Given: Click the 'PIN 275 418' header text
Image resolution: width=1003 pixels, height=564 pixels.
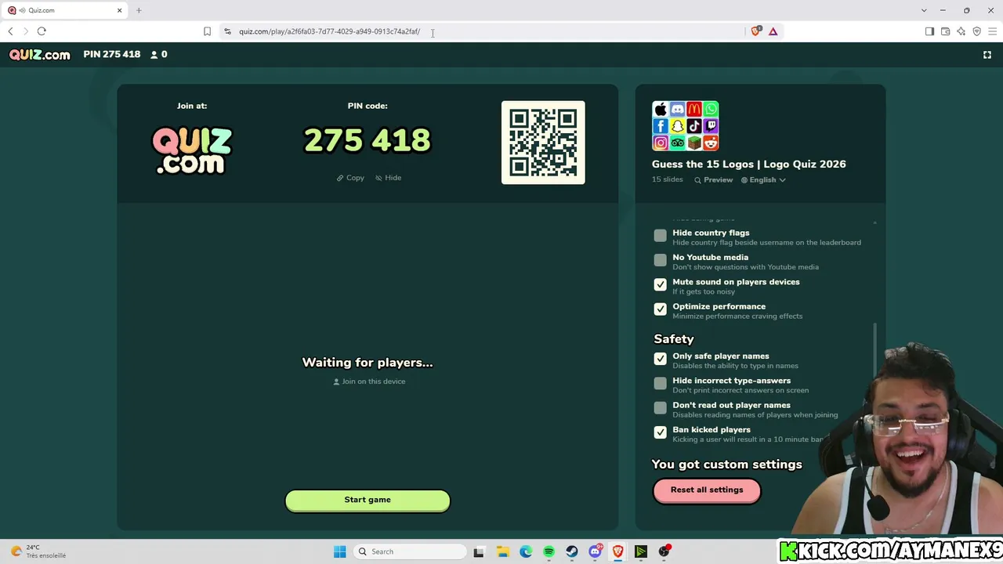Looking at the screenshot, I should point(112,55).
